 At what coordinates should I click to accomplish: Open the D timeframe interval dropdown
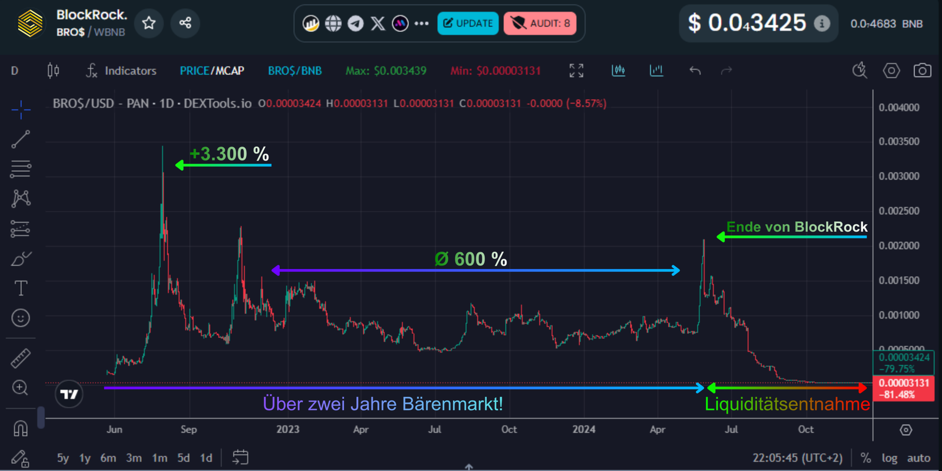click(15, 71)
